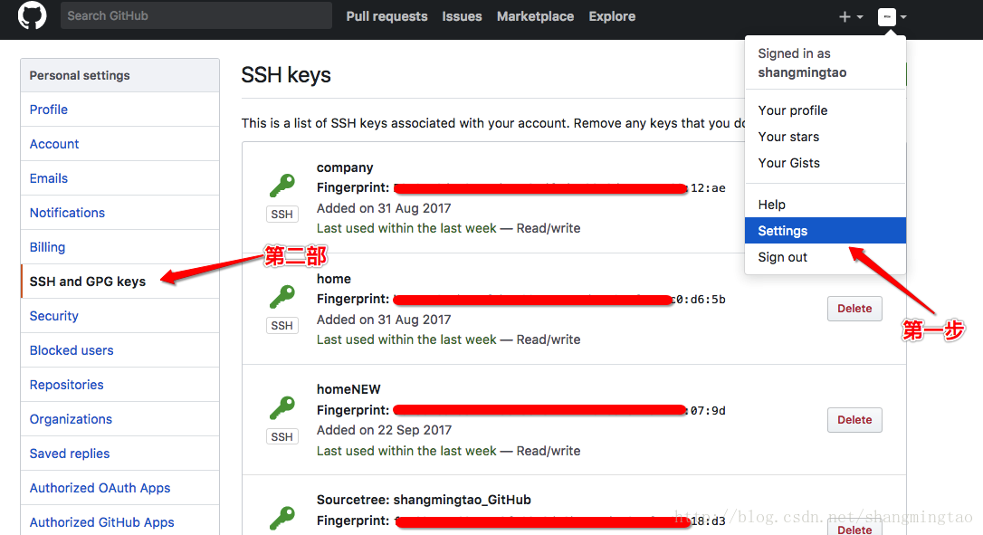
Task: Open the Billing settings
Action: click(x=119, y=247)
